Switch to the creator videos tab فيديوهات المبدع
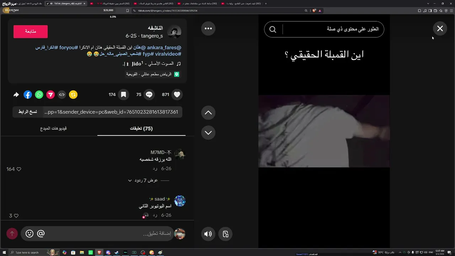 53,128
